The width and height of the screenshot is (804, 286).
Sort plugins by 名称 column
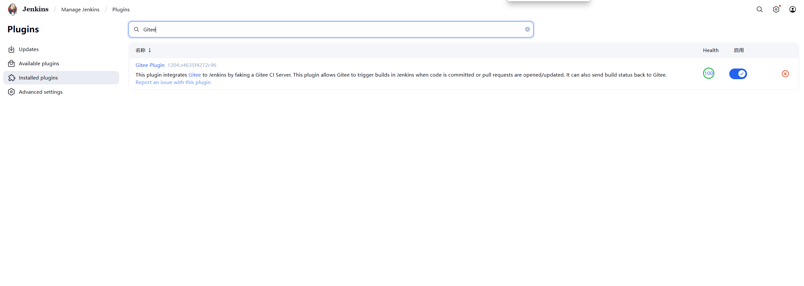coord(143,50)
